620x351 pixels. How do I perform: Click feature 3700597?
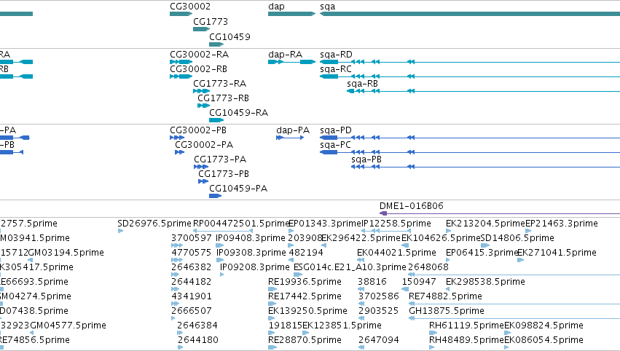[177, 245]
